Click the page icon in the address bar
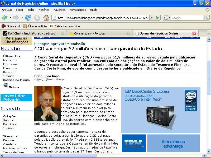Screen dimensions: 211x158 point(55,18)
